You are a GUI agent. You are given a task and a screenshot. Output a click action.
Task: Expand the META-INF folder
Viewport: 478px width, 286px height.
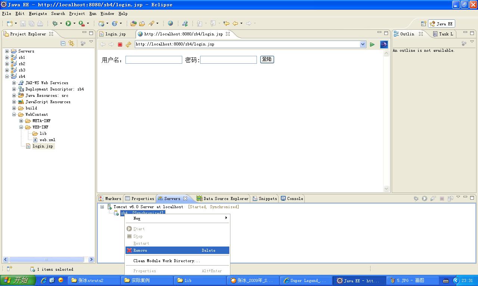[21, 121]
